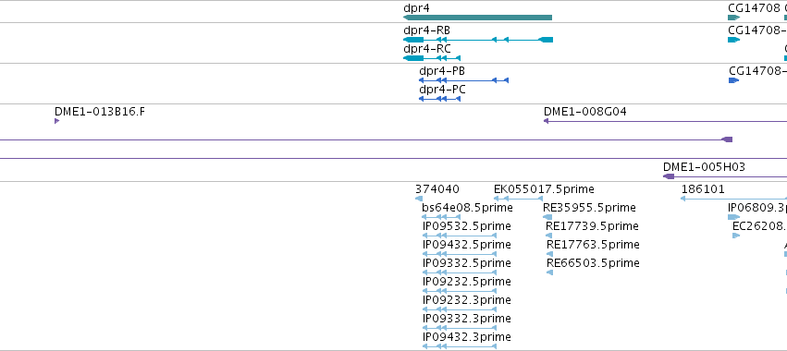787x351 pixels.
Task: Select the IP09532.5prime EST glyph
Action: (x=460, y=236)
